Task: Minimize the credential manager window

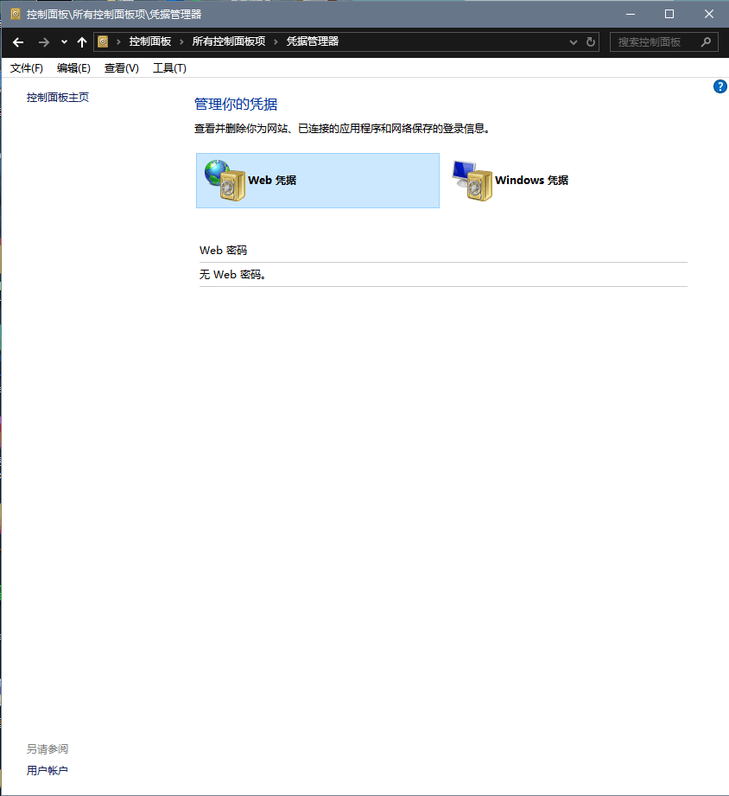Action: [x=631, y=14]
